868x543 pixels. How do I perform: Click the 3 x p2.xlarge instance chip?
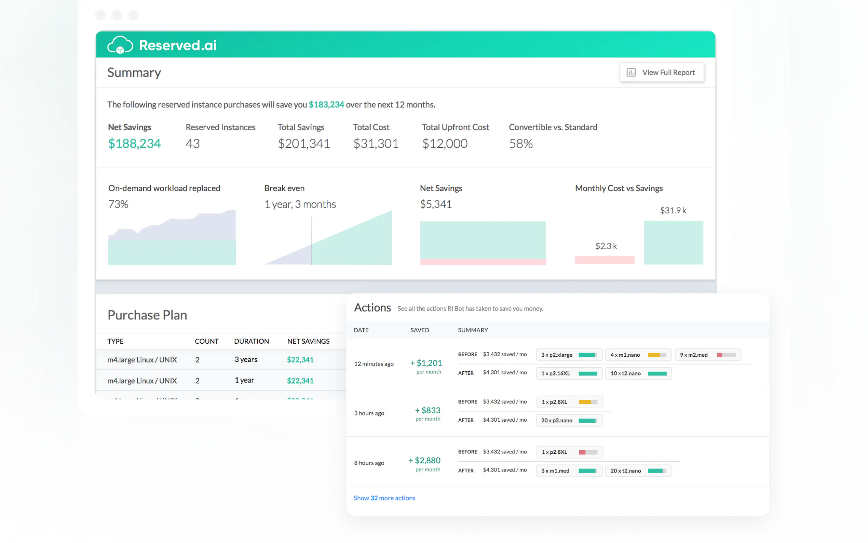pos(569,355)
